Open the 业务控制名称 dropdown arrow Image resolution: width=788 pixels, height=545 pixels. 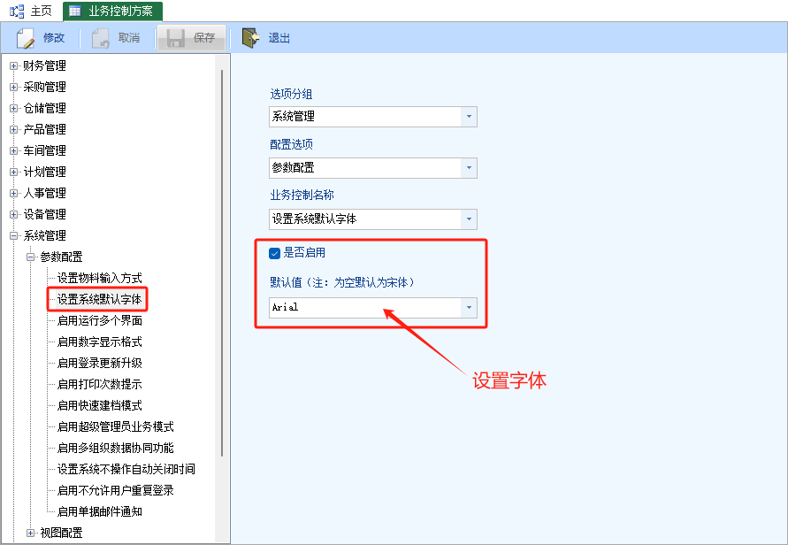tap(469, 219)
